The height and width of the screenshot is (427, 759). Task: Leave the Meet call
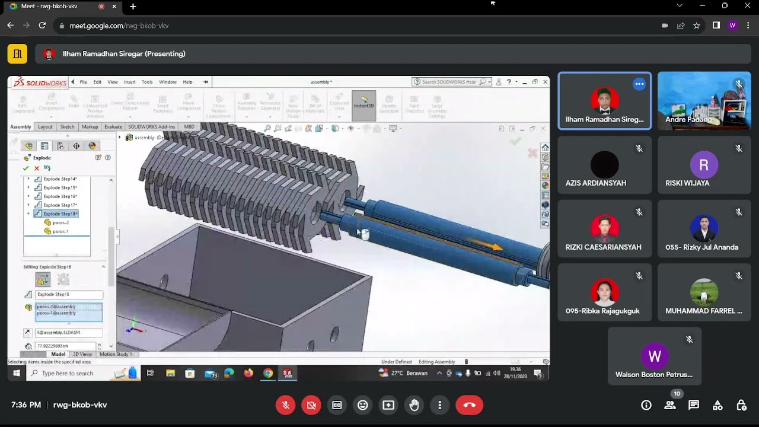(x=469, y=405)
